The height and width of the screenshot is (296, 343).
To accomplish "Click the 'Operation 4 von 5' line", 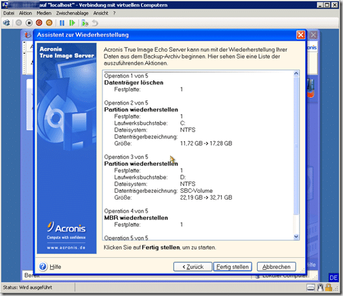I will (x=126, y=211).
